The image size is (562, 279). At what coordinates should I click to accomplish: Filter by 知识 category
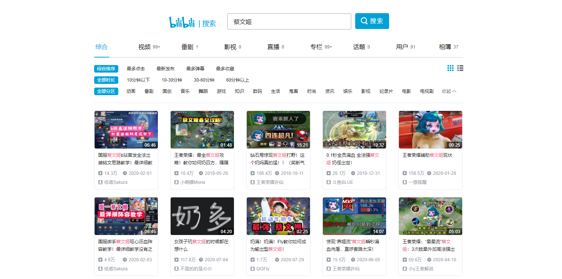coord(239,91)
